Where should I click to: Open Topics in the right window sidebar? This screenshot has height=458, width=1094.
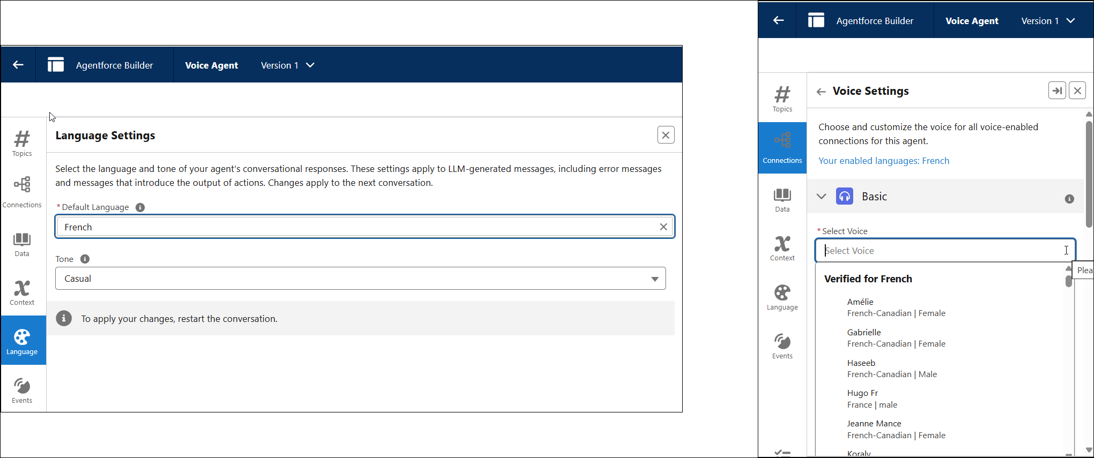pyautogui.click(x=782, y=99)
